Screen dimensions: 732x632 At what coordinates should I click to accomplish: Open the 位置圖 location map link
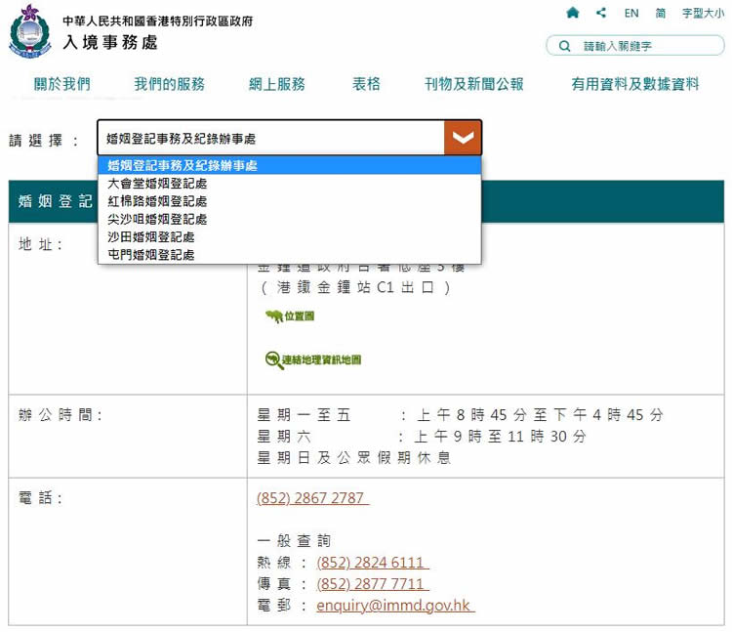pos(300,316)
